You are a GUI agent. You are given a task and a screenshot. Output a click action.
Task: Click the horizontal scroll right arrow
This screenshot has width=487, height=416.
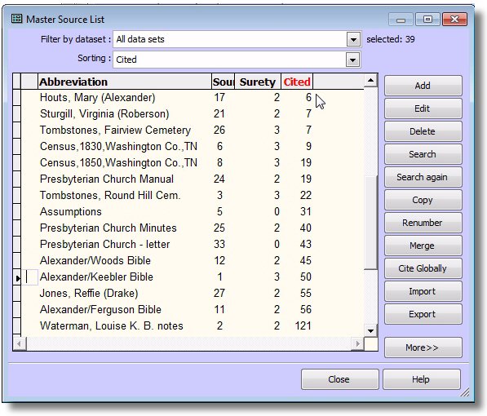point(358,343)
